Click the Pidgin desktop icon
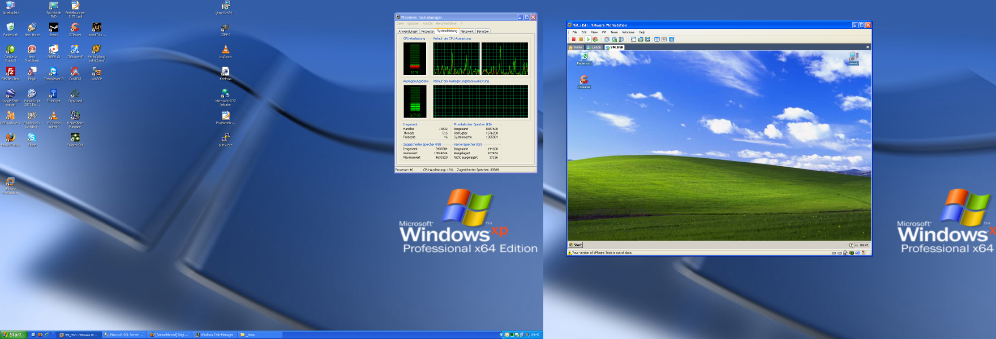This screenshot has width=996, height=339. pyautogui.click(x=32, y=74)
